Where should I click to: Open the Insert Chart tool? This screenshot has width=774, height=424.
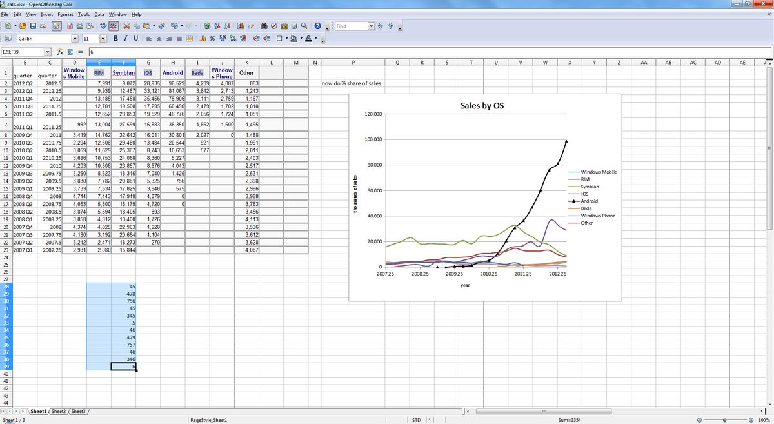[x=241, y=26]
